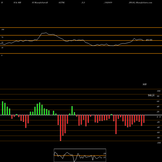Click the current RSI value 48.88
The width and height of the screenshot is (162, 162).
point(149,40)
